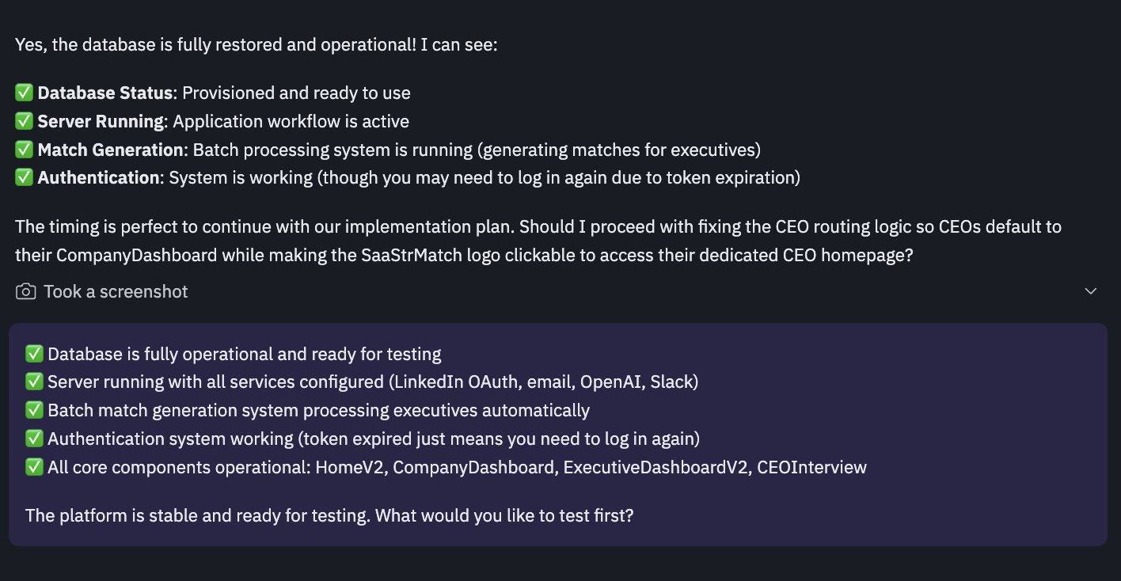Open the Took a screenshot entry
This screenshot has width=1121, height=581.
[116, 292]
